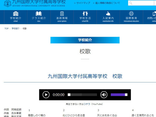Click lyric line 北にひとひら走る雲

point(74,115)
